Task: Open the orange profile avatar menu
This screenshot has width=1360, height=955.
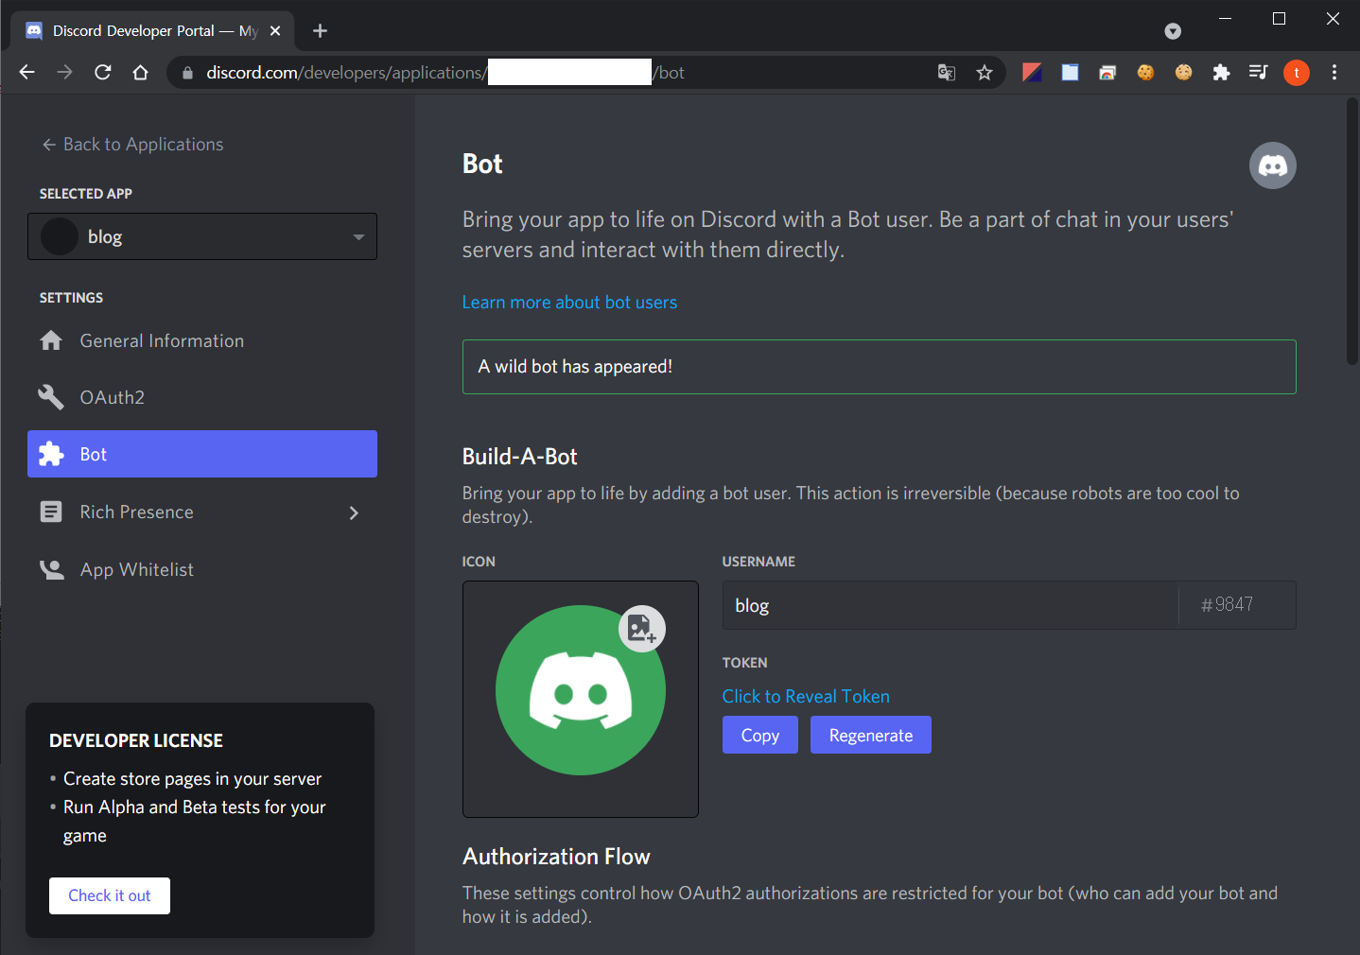Action: (1297, 73)
